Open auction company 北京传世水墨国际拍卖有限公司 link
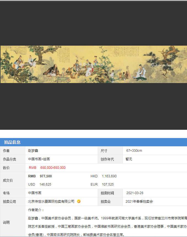The width and height of the screenshot is (187, 237). click(51, 202)
